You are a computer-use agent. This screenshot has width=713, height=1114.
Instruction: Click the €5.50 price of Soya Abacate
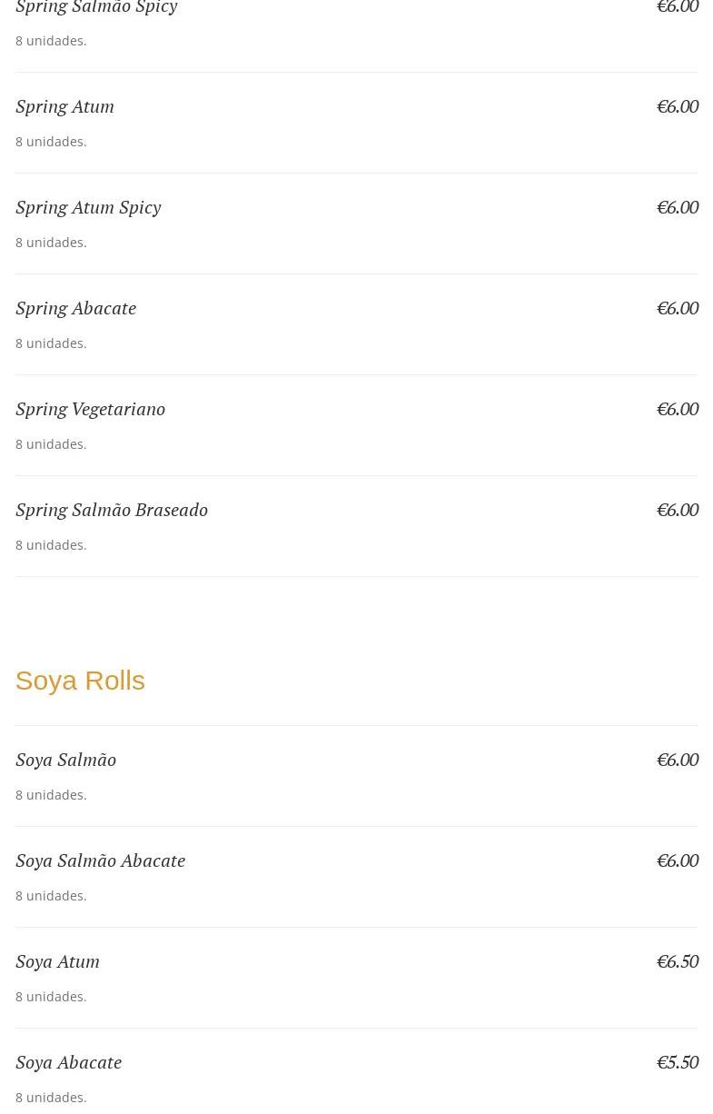pos(677,1062)
